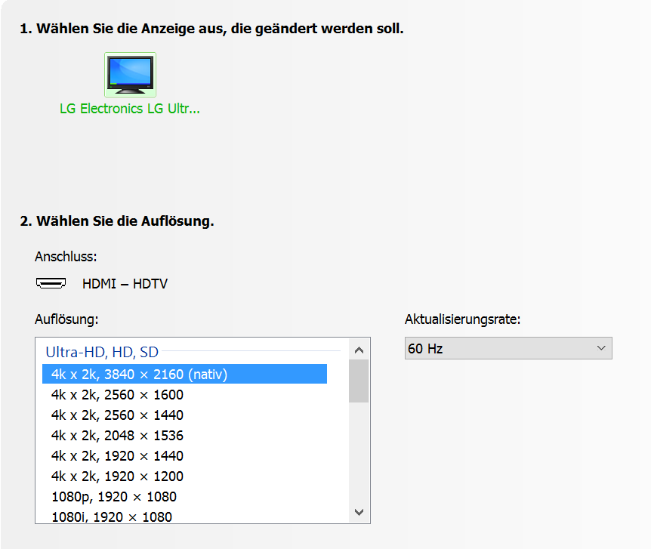Select 1080p, 1920 × 1080 resolution

click(x=184, y=496)
